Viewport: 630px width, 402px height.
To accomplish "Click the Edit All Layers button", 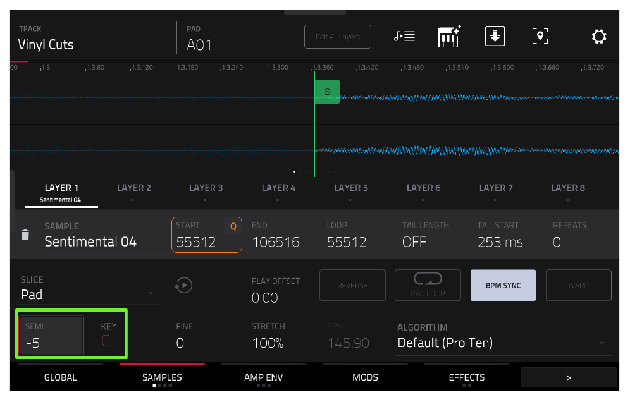I will point(338,37).
